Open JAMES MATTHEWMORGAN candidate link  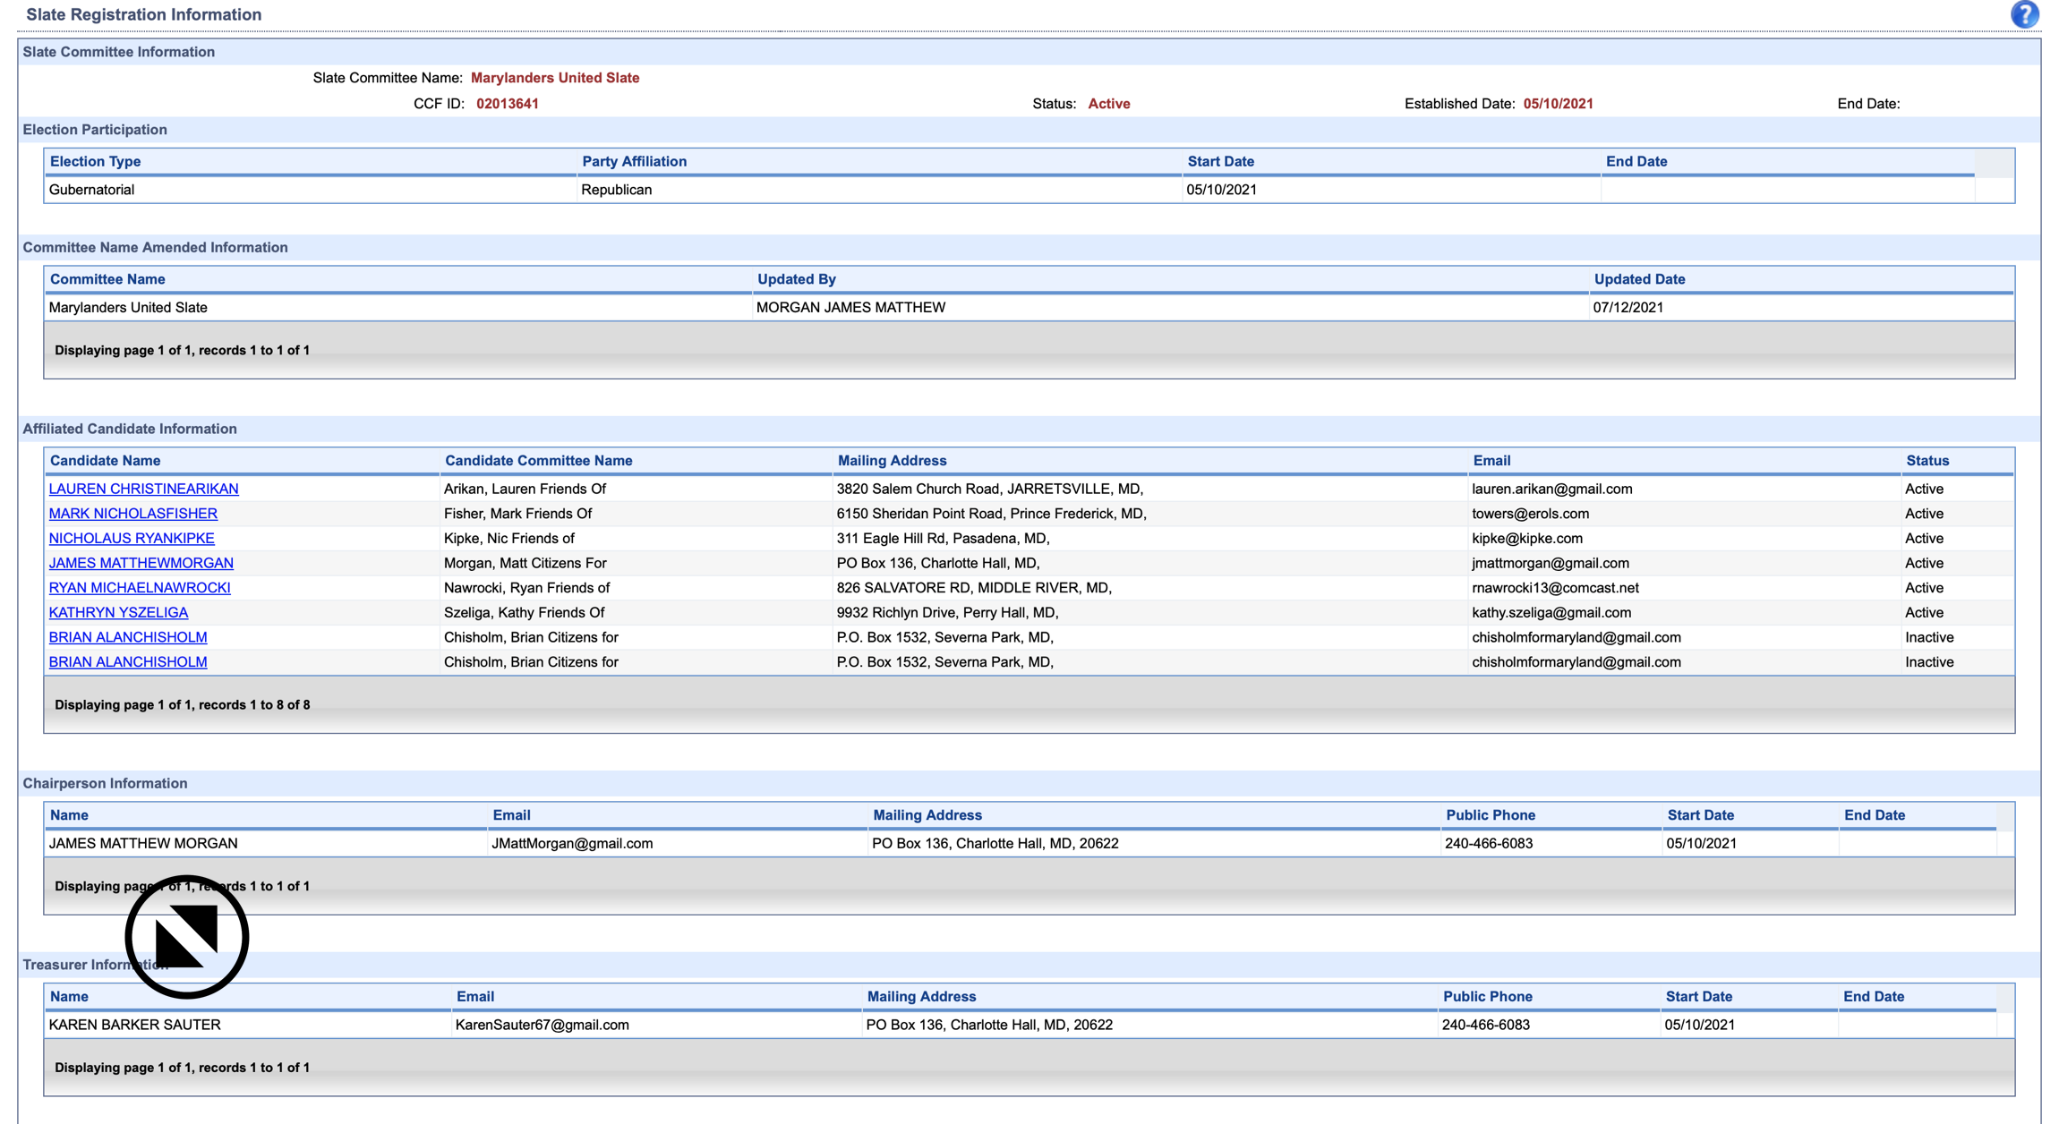tap(141, 563)
